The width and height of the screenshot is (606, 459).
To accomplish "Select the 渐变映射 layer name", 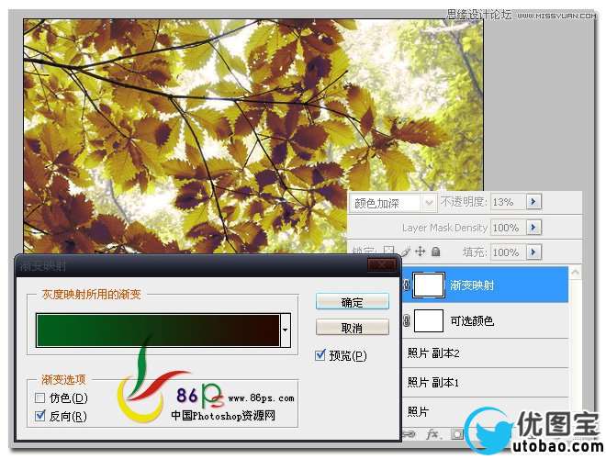I will pos(472,285).
